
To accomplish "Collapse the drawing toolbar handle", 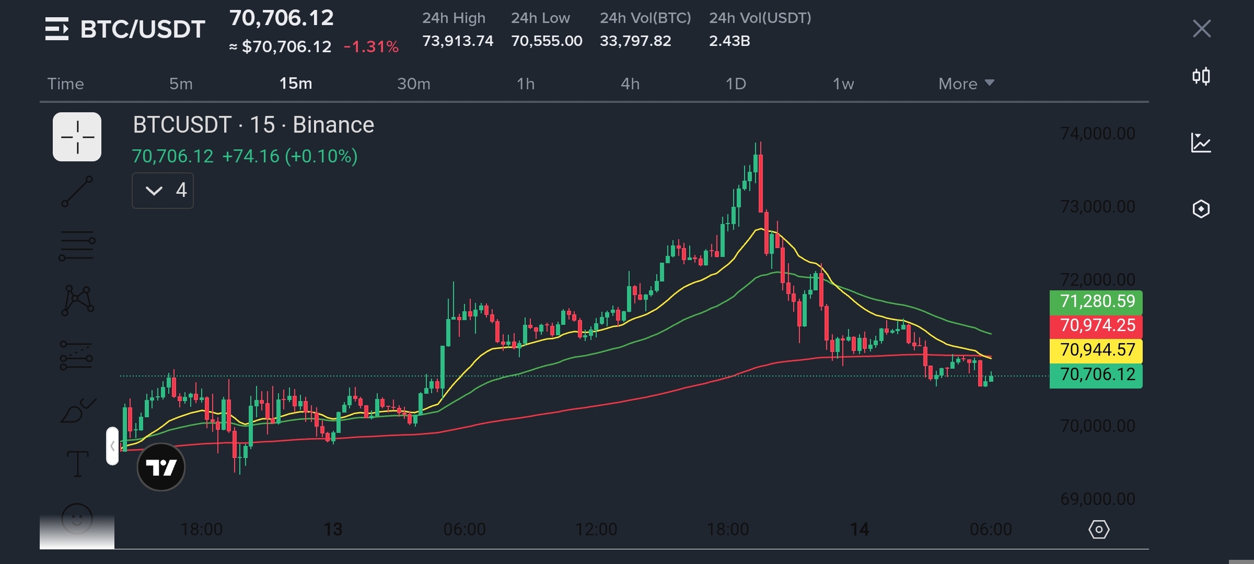I will [112, 446].
